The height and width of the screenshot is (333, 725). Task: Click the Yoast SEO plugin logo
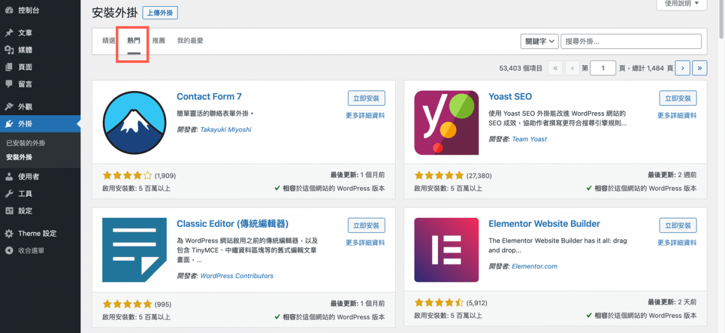[x=446, y=123]
